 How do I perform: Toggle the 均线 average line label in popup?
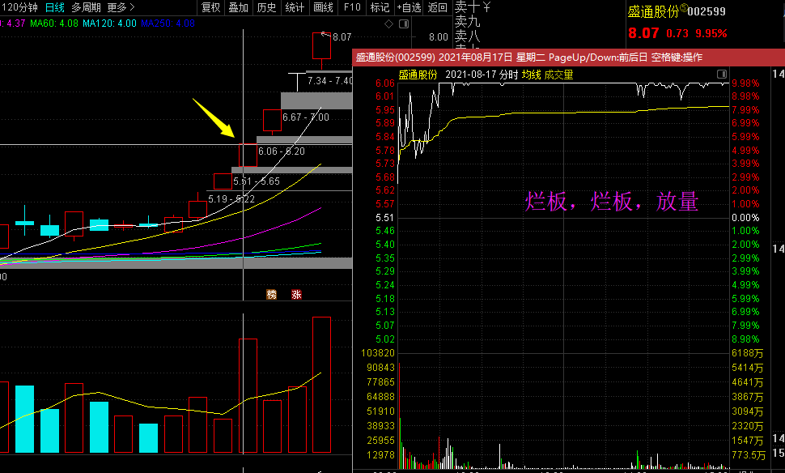tap(531, 75)
